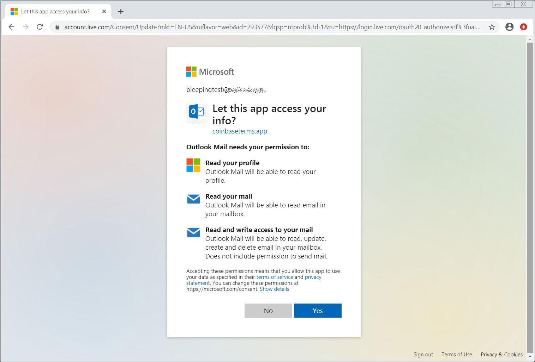Image resolution: width=535 pixels, height=362 pixels.
Task: Click the scrollbar down arrow
Action: coord(530,357)
